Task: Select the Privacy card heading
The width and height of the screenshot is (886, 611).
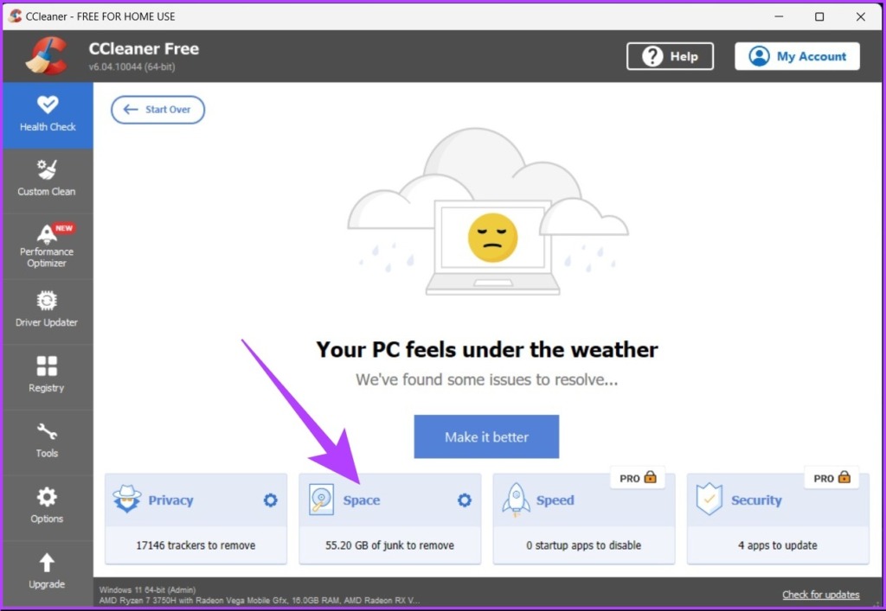Action: pyautogui.click(x=170, y=500)
